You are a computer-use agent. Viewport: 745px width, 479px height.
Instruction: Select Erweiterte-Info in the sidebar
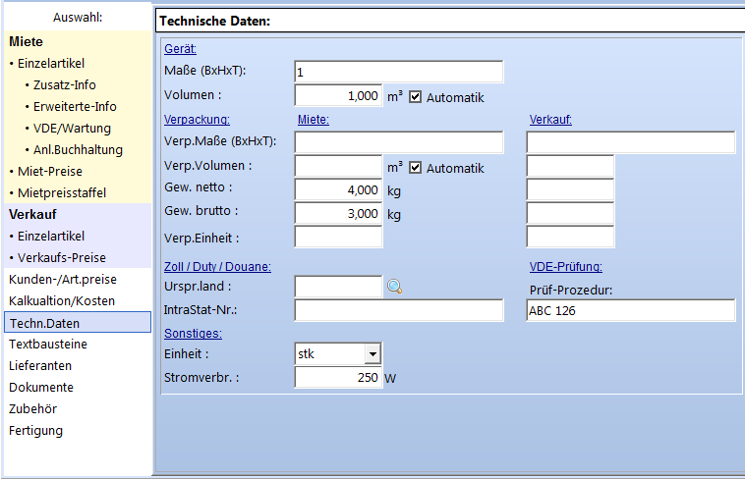tap(75, 106)
